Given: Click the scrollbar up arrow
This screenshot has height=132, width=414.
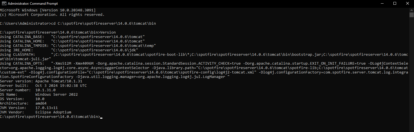Looking at the screenshot, I should pos(411,10).
